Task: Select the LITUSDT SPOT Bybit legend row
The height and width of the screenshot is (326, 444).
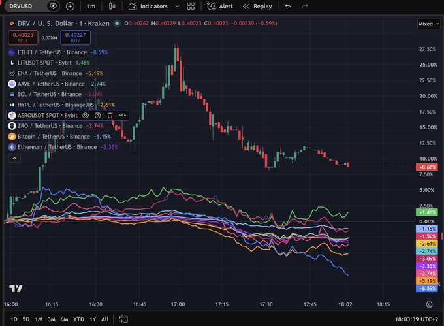Action: [x=49, y=63]
